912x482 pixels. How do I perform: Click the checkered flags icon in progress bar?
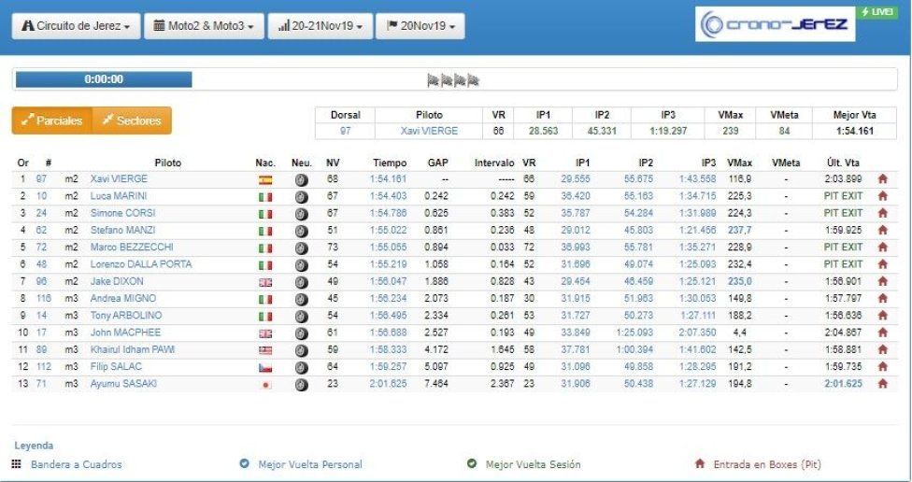(x=453, y=80)
